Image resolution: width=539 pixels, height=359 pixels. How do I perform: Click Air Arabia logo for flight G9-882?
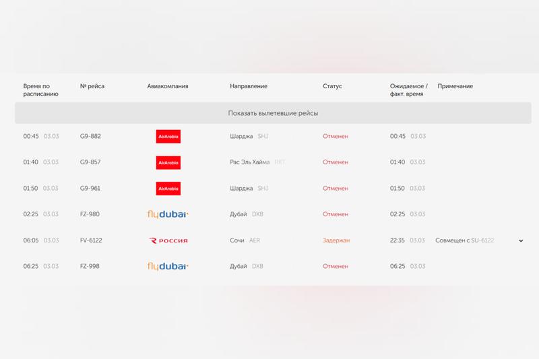[168, 136]
